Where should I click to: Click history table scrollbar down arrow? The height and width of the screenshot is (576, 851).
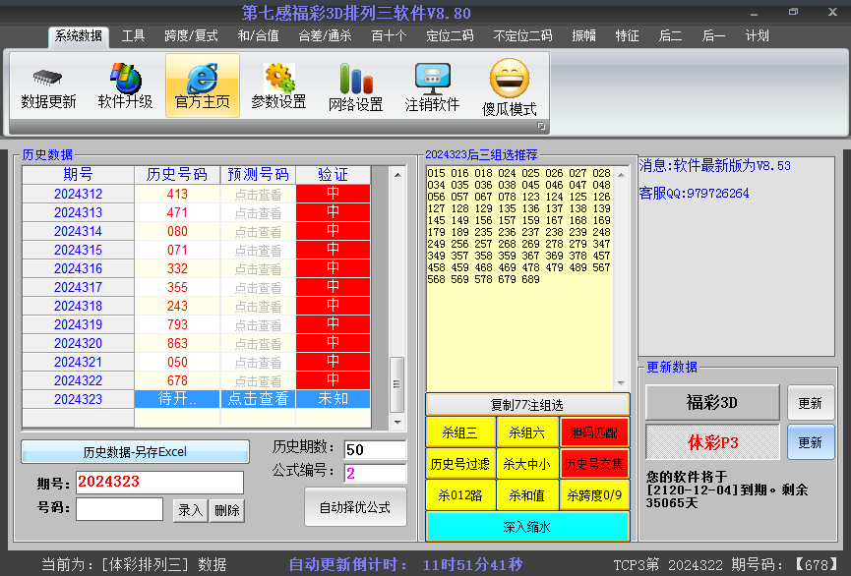coord(397,422)
